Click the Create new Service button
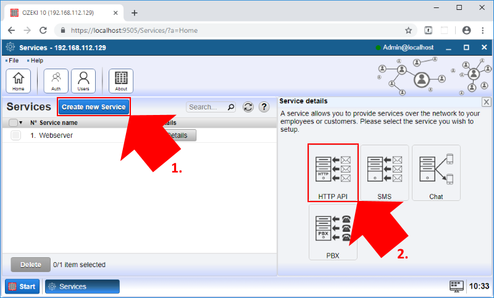The height and width of the screenshot is (298, 494). tap(94, 107)
